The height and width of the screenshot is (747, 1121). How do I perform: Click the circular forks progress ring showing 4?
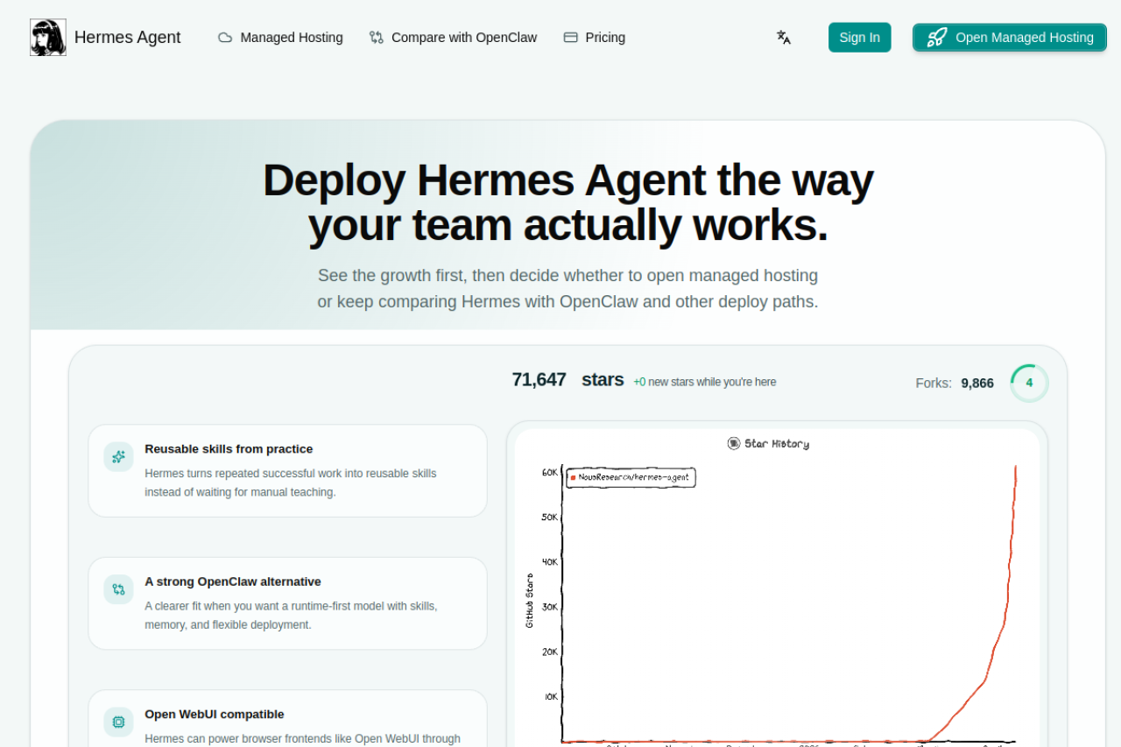click(x=1029, y=383)
